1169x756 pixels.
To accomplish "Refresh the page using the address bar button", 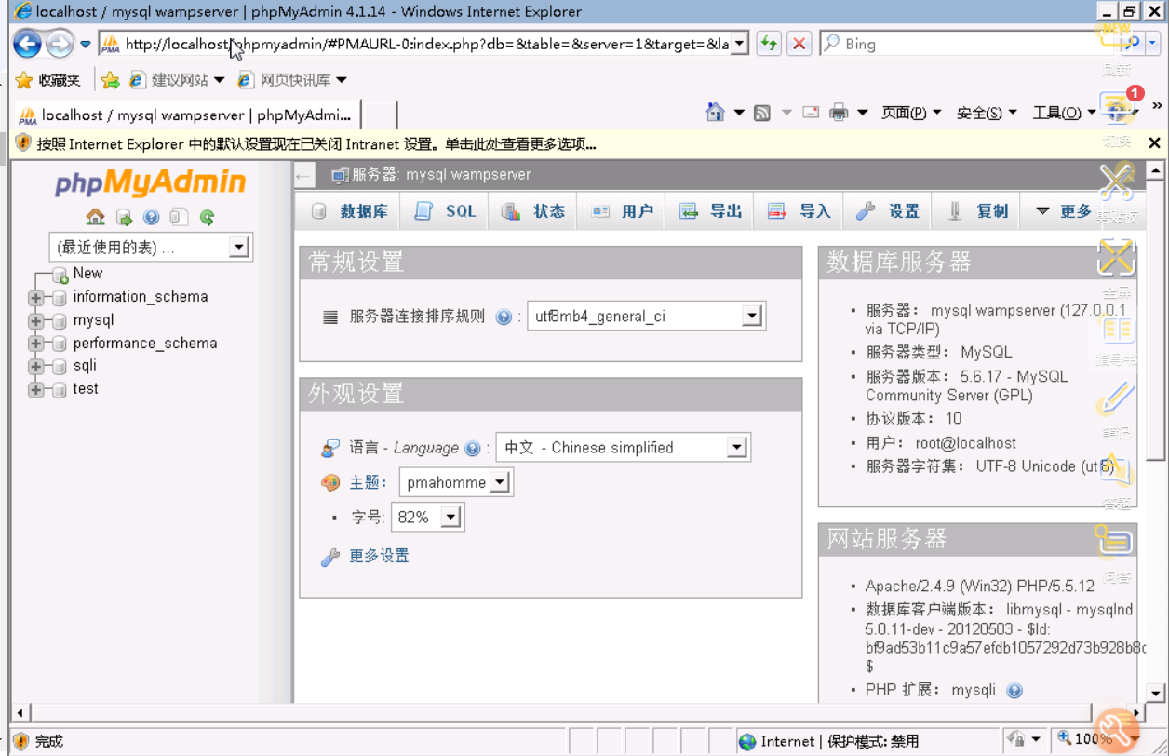I will (x=768, y=44).
